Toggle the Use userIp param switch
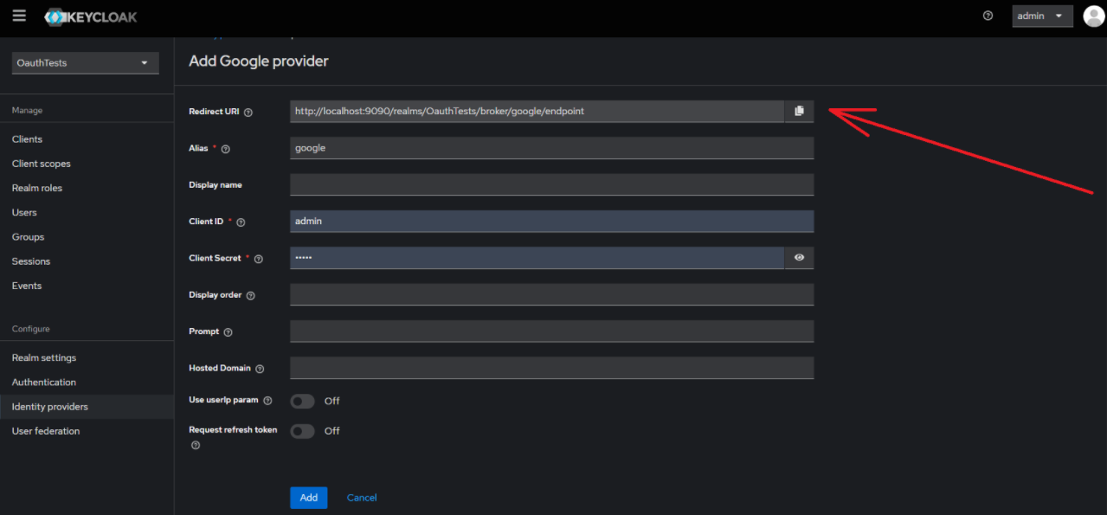1107x515 pixels. point(302,401)
